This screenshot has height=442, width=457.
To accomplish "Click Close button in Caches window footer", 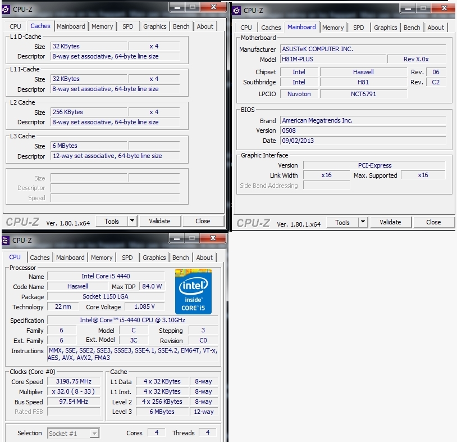I will click(x=203, y=221).
